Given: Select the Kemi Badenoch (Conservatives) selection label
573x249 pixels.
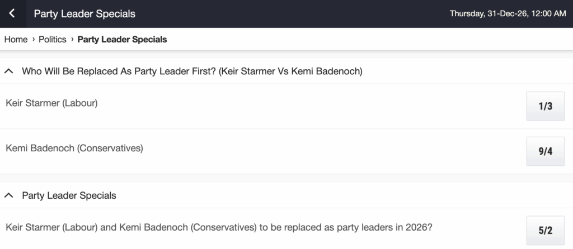Looking at the screenshot, I should pos(74,148).
